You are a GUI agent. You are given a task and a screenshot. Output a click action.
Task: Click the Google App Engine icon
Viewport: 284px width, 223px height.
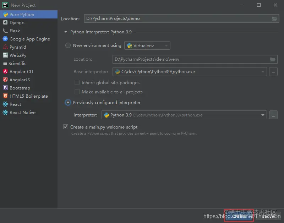click(x=5, y=39)
